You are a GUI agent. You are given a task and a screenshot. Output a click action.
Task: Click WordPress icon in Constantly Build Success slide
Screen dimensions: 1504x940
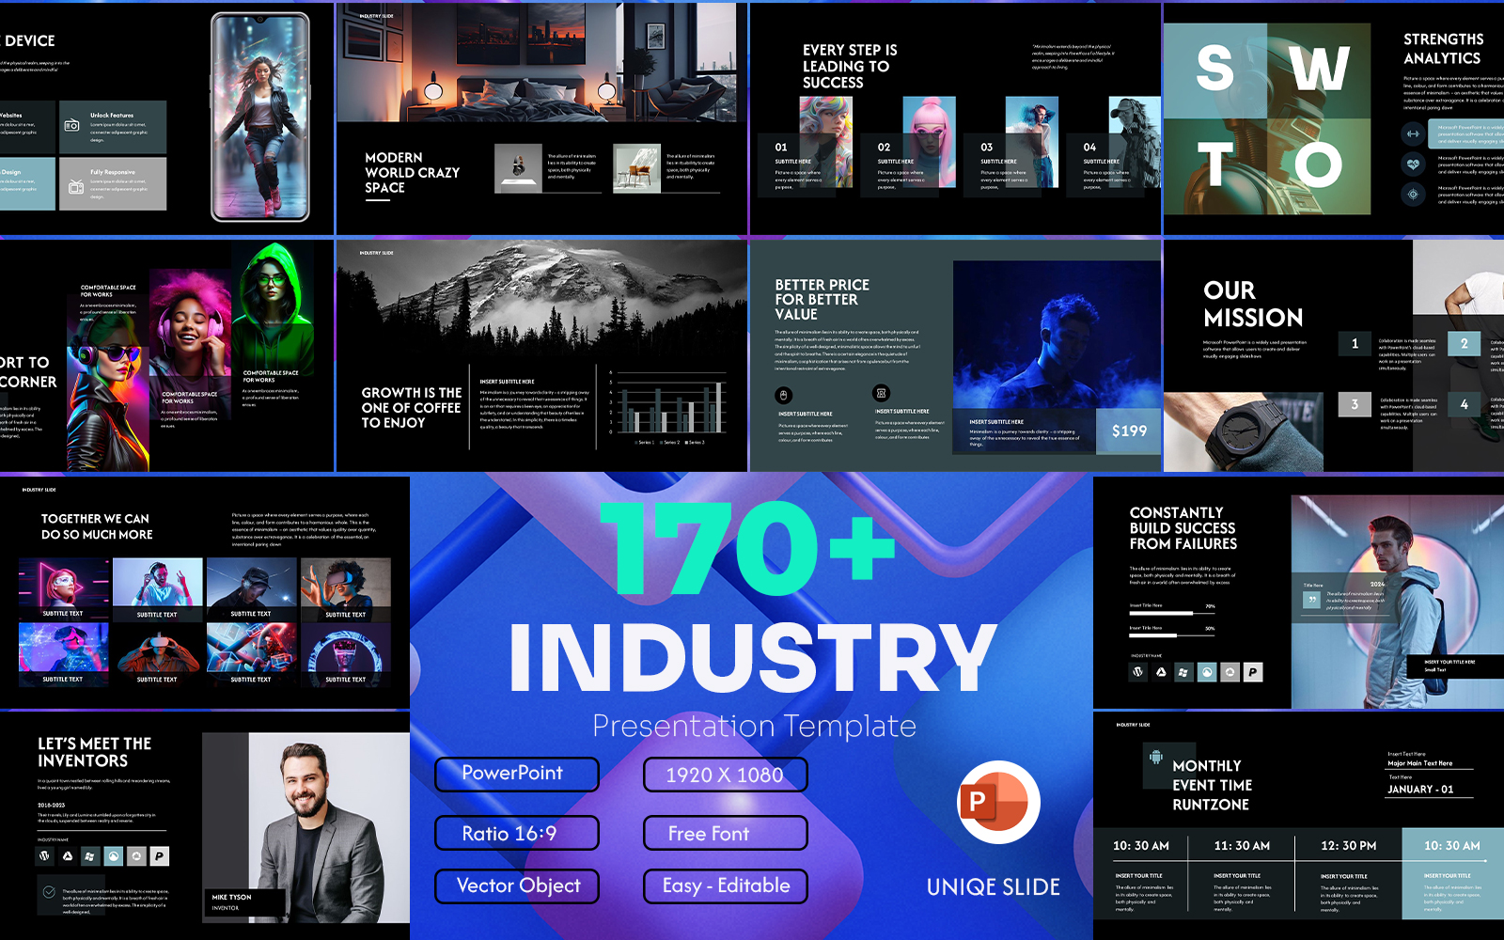[x=1138, y=672]
